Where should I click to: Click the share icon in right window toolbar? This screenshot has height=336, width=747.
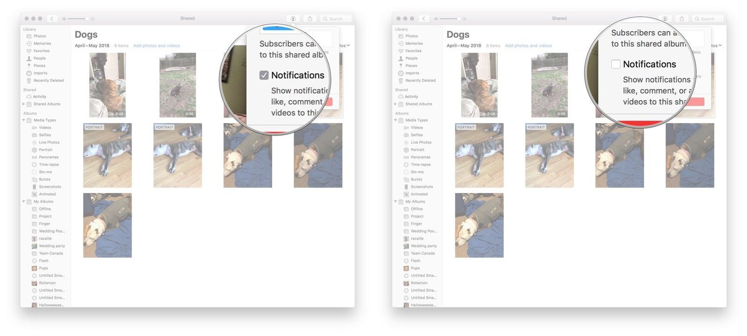(682, 19)
